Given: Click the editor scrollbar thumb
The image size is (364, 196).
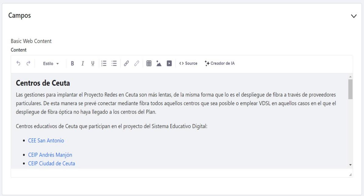Looking at the screenshot, I should tap(350, 89).
